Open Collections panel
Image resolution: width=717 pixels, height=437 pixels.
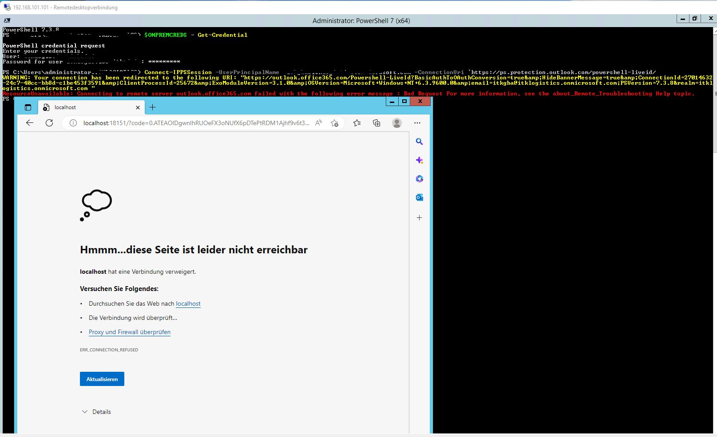point(376,123)
